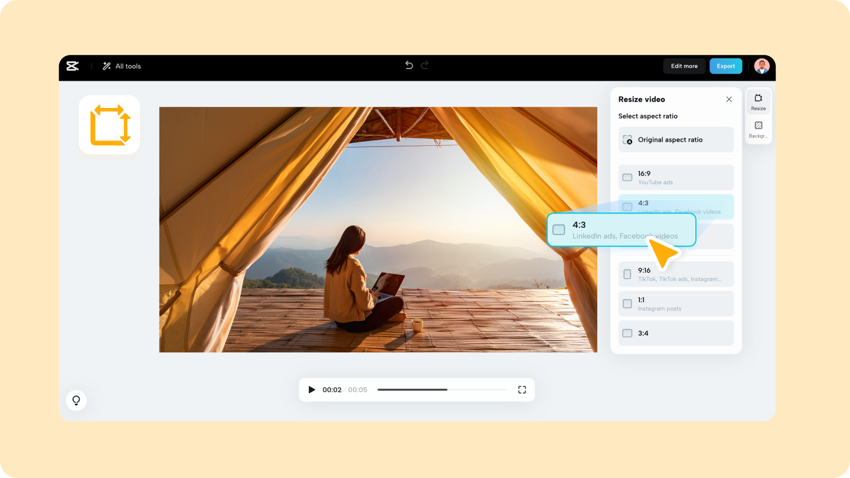Click the 'Select aspect ratio' label
The height and width of the screenshot is (478, 850).
(x=648, y=116)
